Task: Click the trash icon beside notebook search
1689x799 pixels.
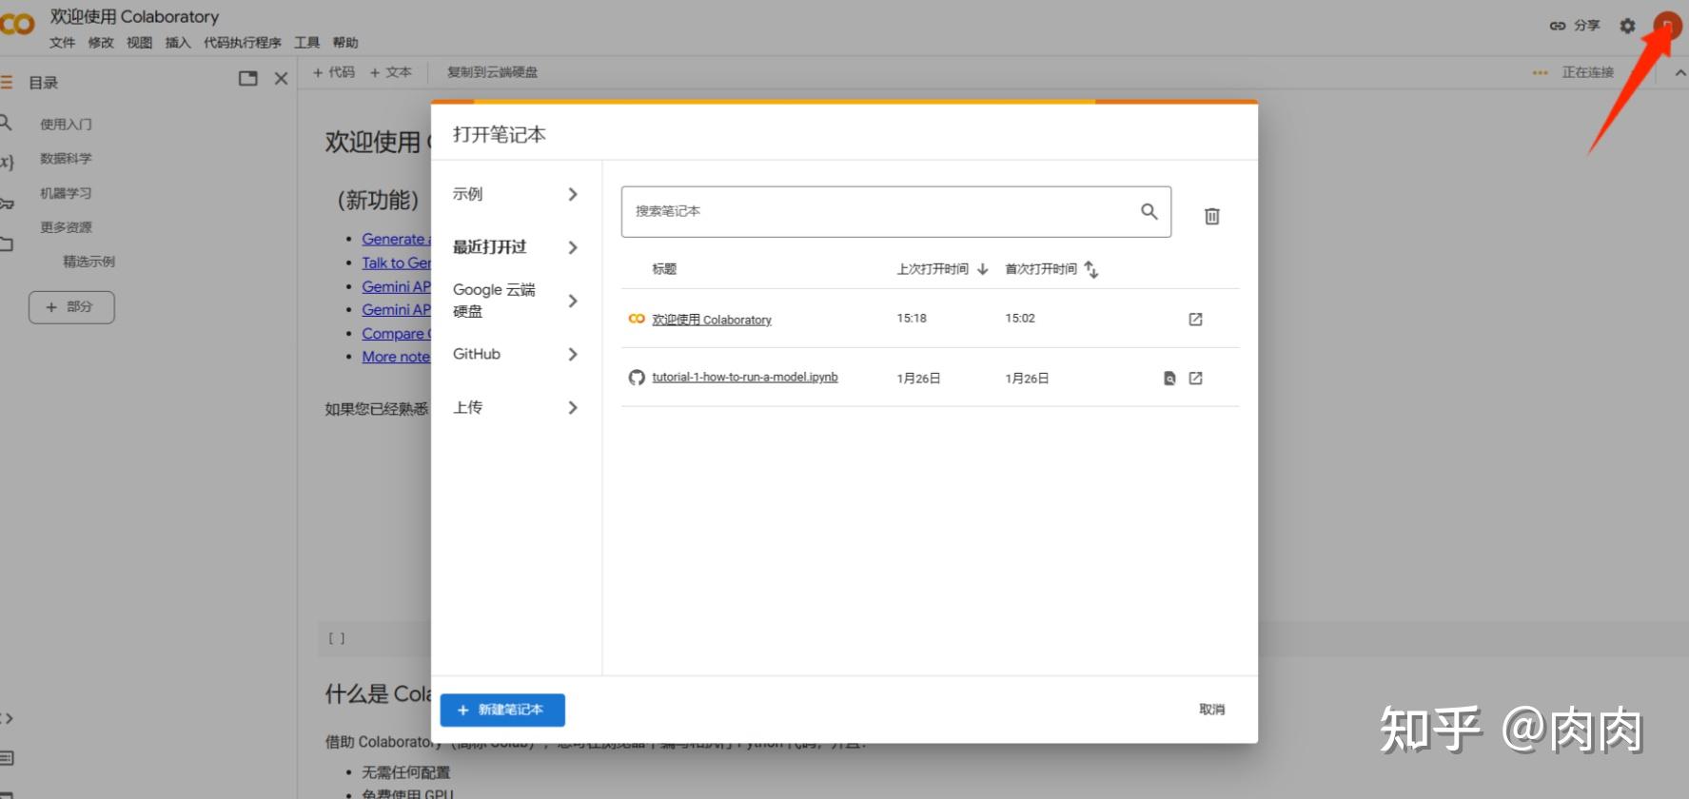Action: point(1211,216)
